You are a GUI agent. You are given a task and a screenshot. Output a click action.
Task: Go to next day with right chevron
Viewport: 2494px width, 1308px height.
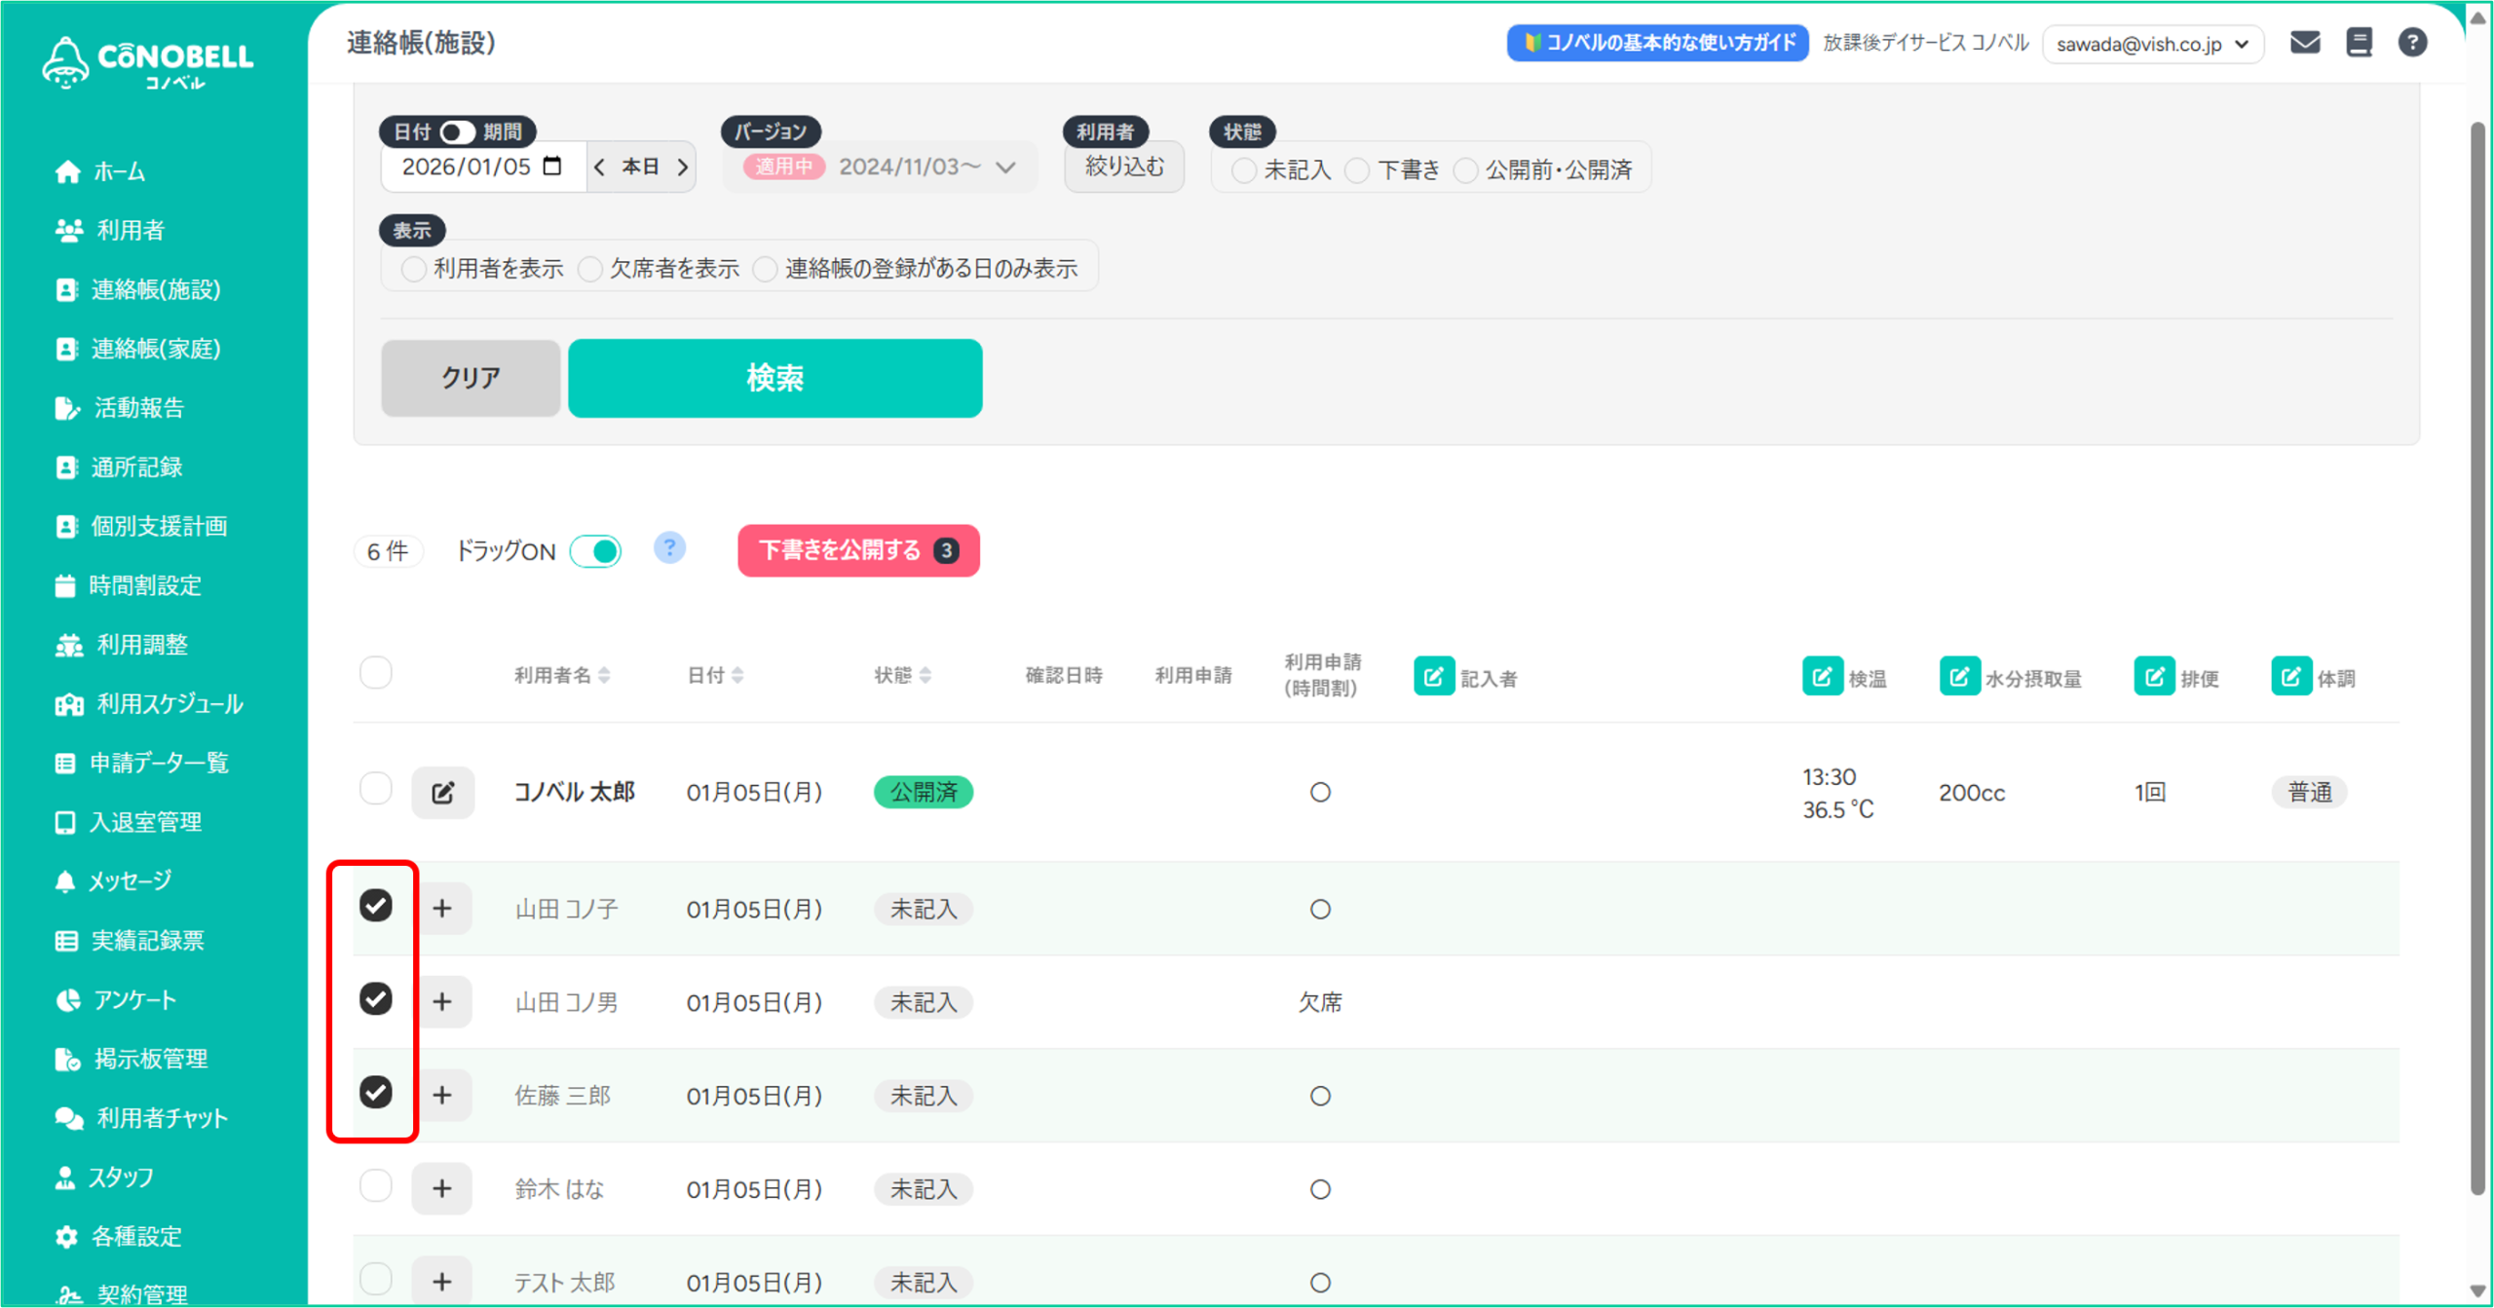click(x=683, y=168)
